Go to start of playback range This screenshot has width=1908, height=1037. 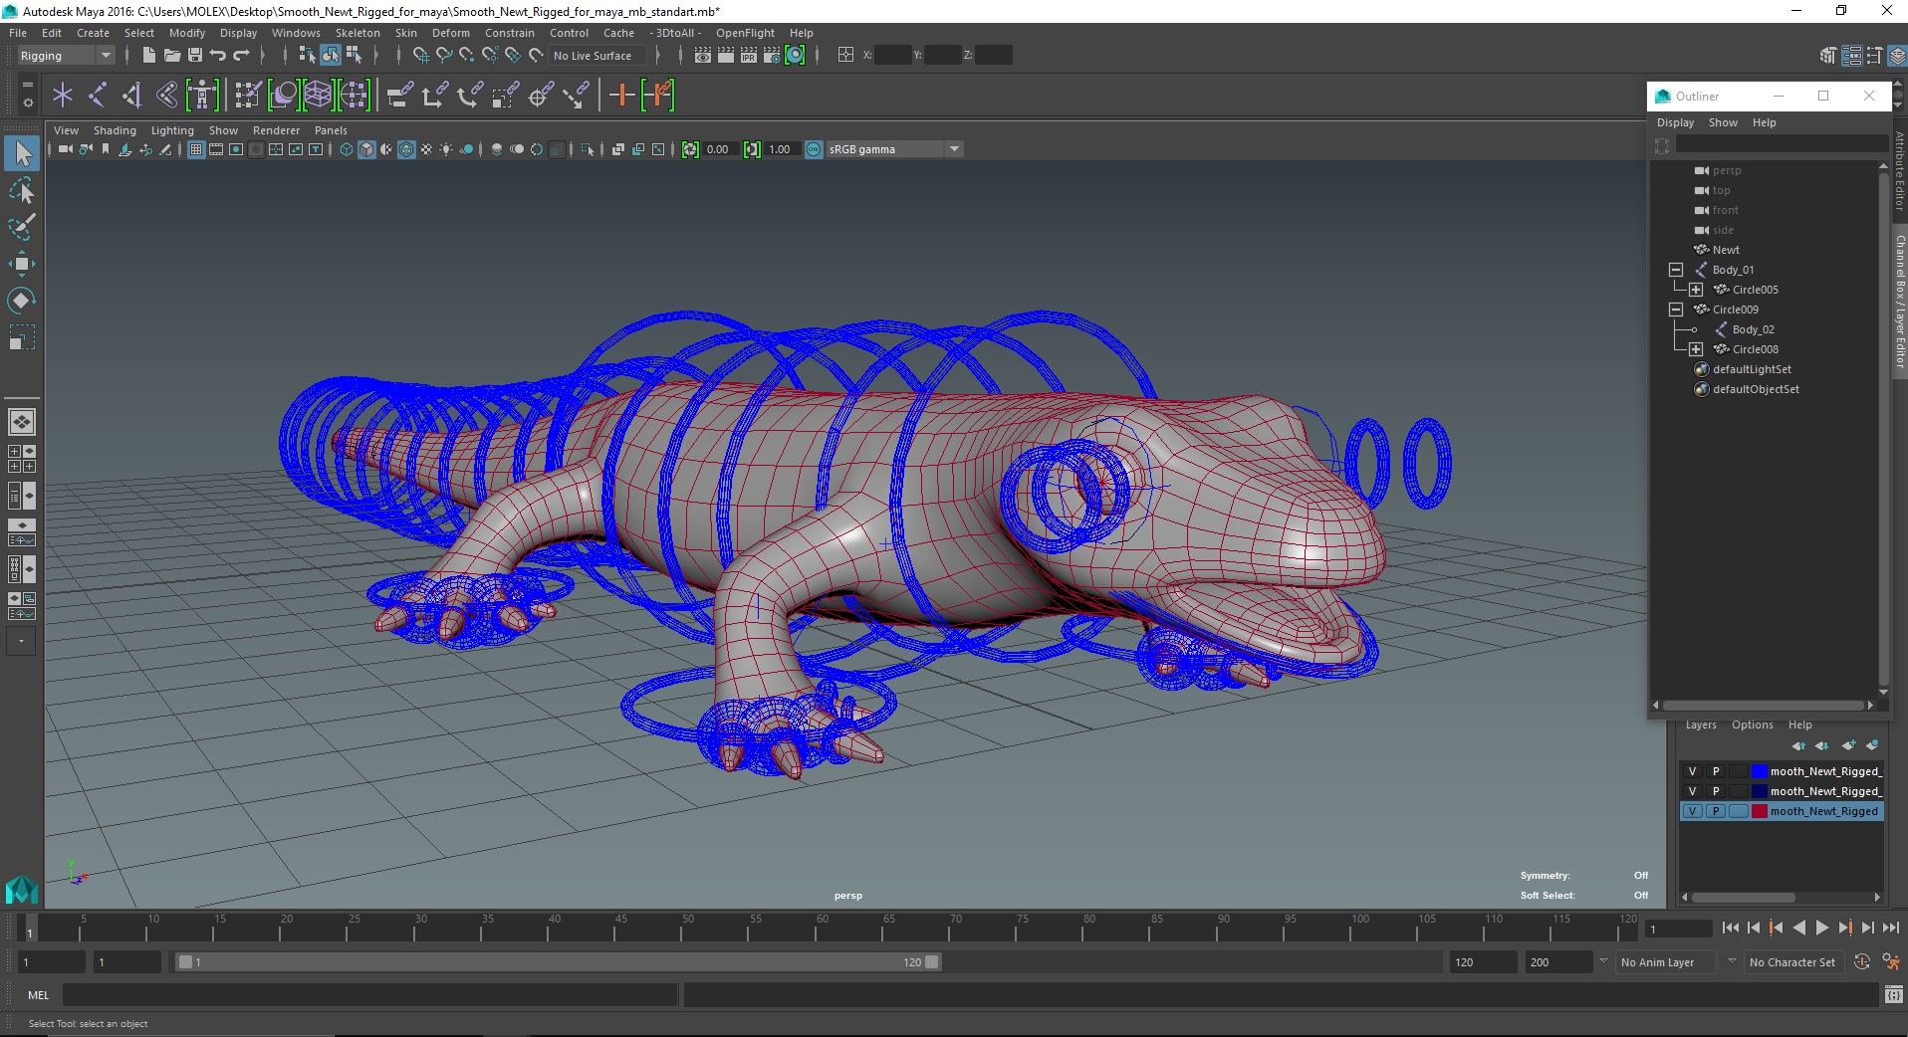coord(1730,928)
